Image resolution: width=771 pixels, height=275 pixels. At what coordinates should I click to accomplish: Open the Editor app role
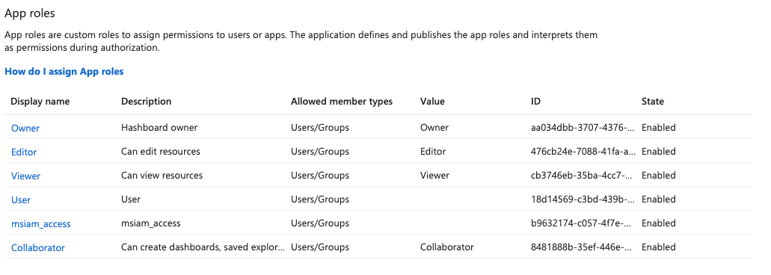[x=24, y=152]
